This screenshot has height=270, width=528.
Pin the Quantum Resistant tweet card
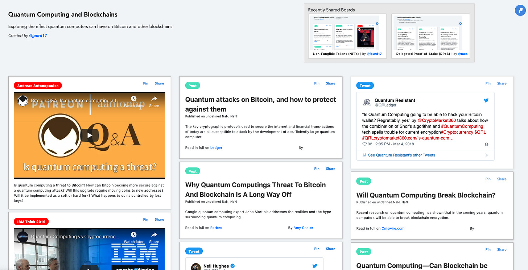(x=488, y=83)
